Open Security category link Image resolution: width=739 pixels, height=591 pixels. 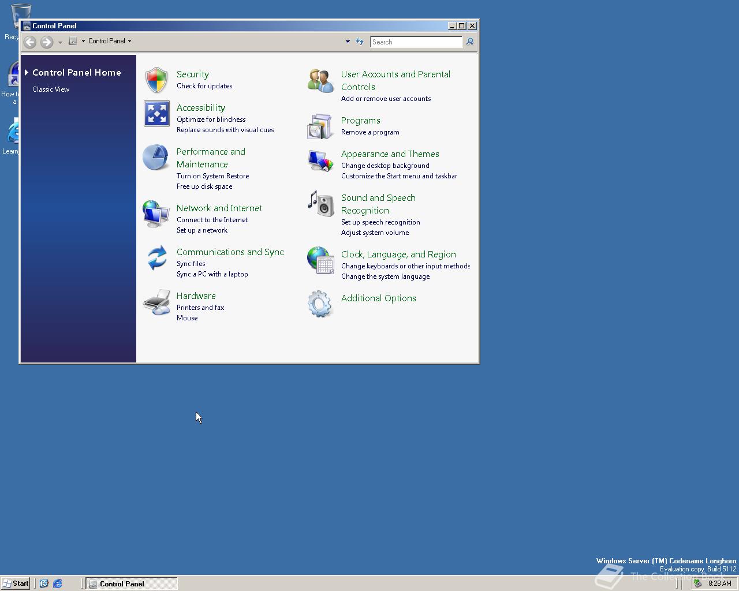tap(193, 74)
